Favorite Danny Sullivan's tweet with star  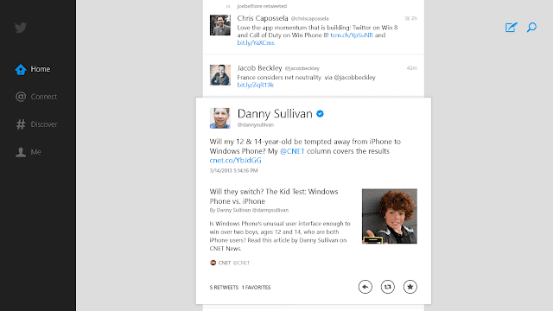410,287
